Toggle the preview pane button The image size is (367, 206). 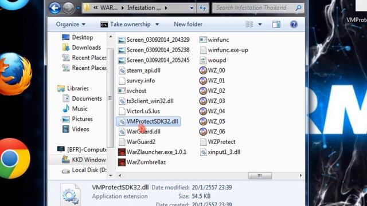[x=276, y=24]
